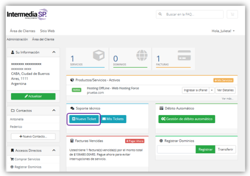Click the Mis Servicios orange button

[223, 80]
